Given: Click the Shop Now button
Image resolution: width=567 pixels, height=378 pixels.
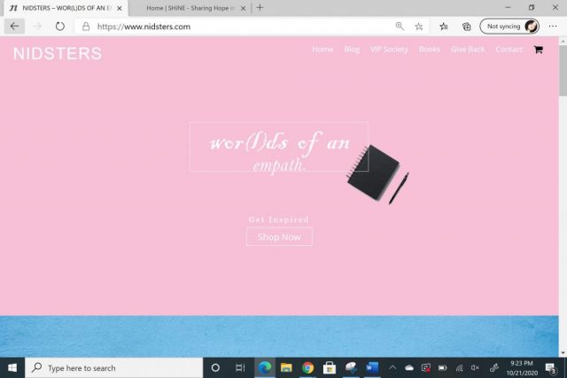Looking at the screenshot, I should pos(279,237).
